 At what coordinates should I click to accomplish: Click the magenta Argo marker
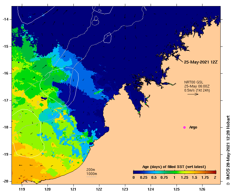184,127
